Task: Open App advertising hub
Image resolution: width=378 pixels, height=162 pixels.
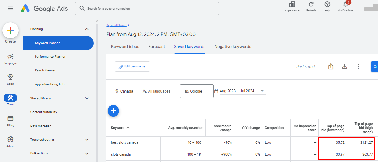Action: pyautogui.click(x=49, y=84)
